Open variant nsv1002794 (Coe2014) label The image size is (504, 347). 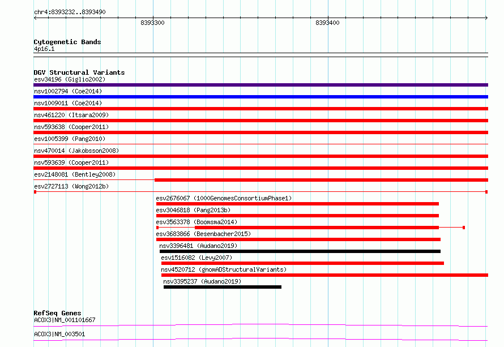point(68,91)
